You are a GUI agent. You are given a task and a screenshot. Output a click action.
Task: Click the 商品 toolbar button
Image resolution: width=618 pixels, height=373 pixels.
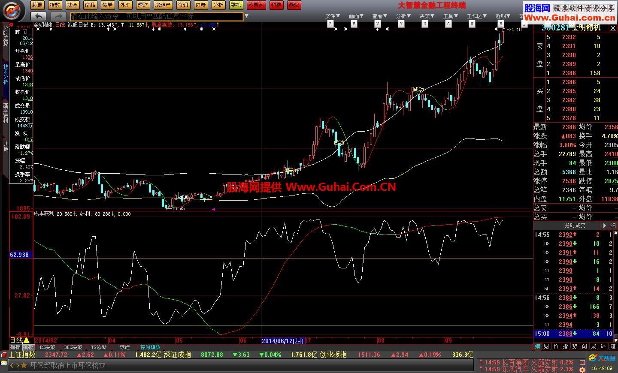tap(90, 5)
